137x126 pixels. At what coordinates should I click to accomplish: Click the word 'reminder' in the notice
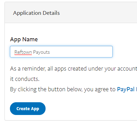click(34, 69)
